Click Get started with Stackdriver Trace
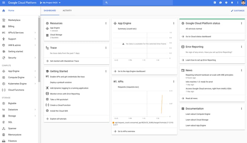 click(64, 61)
